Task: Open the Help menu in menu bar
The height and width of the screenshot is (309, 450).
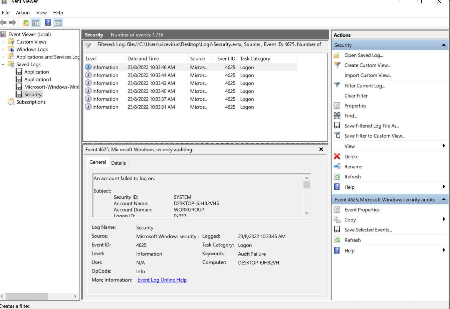Action: pos(58,13)
